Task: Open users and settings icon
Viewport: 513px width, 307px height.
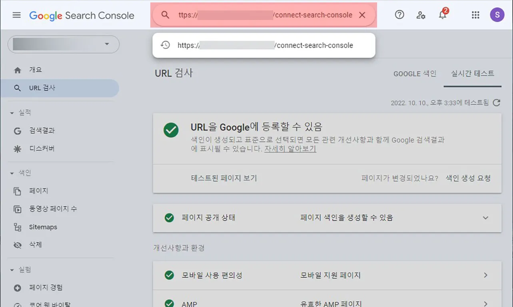Action: (421, 15)
